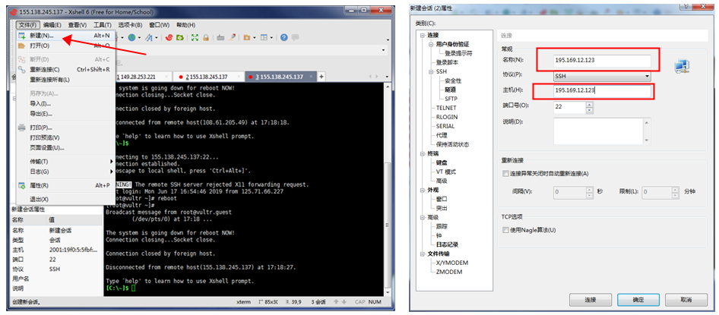Click the font settings toolbar icon
This screenshot has width=719, height=315.
149,37
